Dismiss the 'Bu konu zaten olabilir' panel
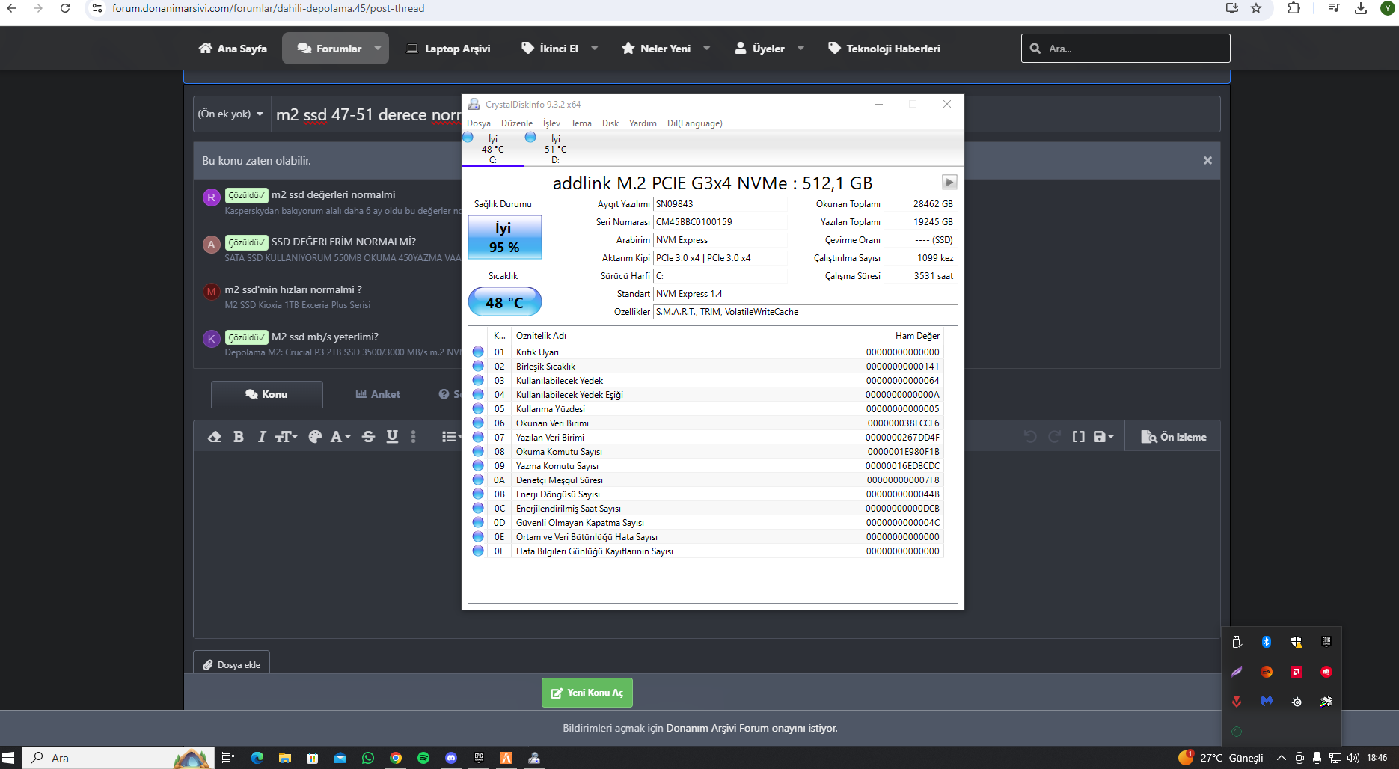1399x769 pixels. pyautogui.click(x=1207, y=161)
